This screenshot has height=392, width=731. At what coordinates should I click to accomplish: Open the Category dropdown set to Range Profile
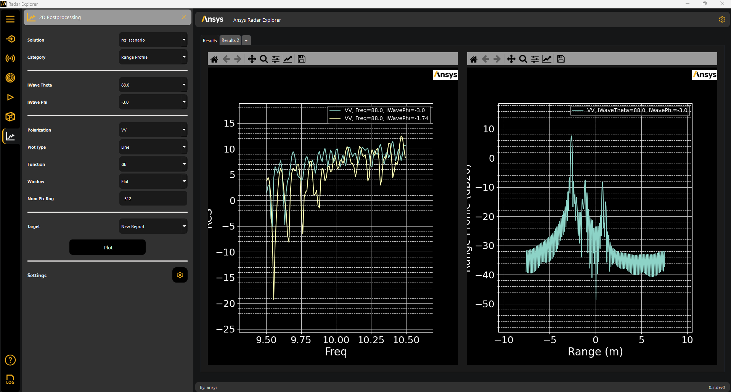point(153,57)
